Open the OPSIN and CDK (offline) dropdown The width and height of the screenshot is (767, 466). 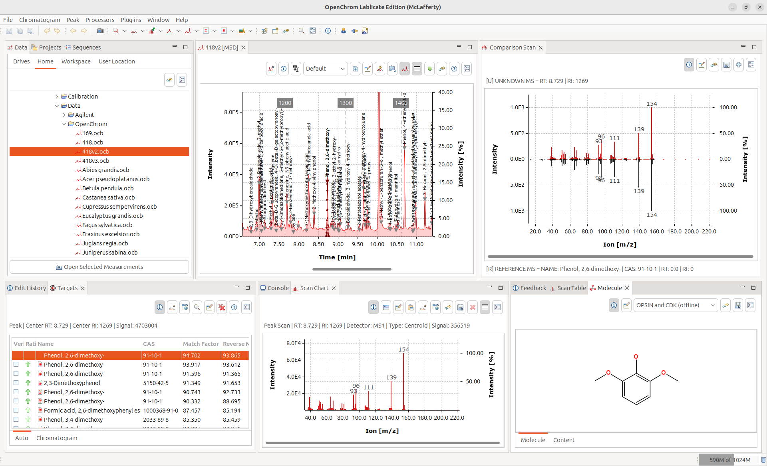[x=675, y=305]
